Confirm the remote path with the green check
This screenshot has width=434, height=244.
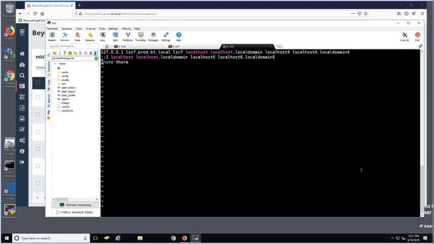point(96,58)
